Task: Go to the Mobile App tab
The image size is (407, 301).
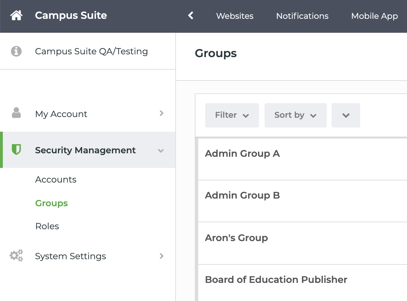Action: (374, 16)
